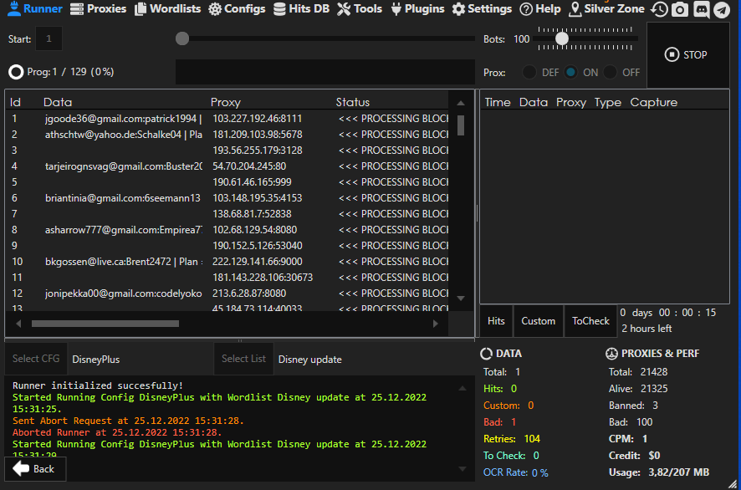Select the ON proxy mode radio button
Screen dimensions: 741x490
point(570,73)
